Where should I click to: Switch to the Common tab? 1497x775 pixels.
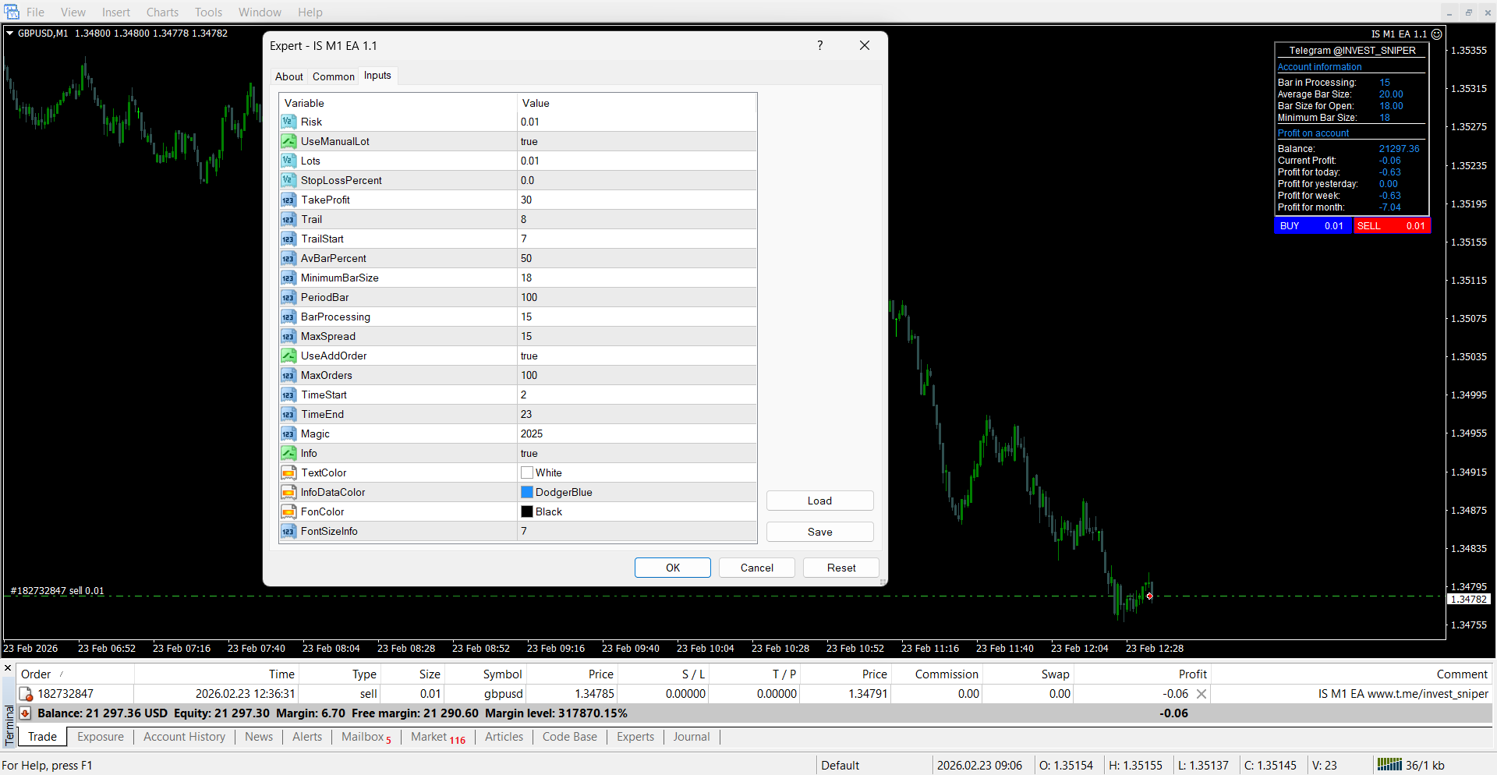pos(333,76)
